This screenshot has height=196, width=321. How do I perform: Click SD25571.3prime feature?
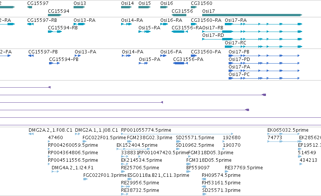[221, 190]
